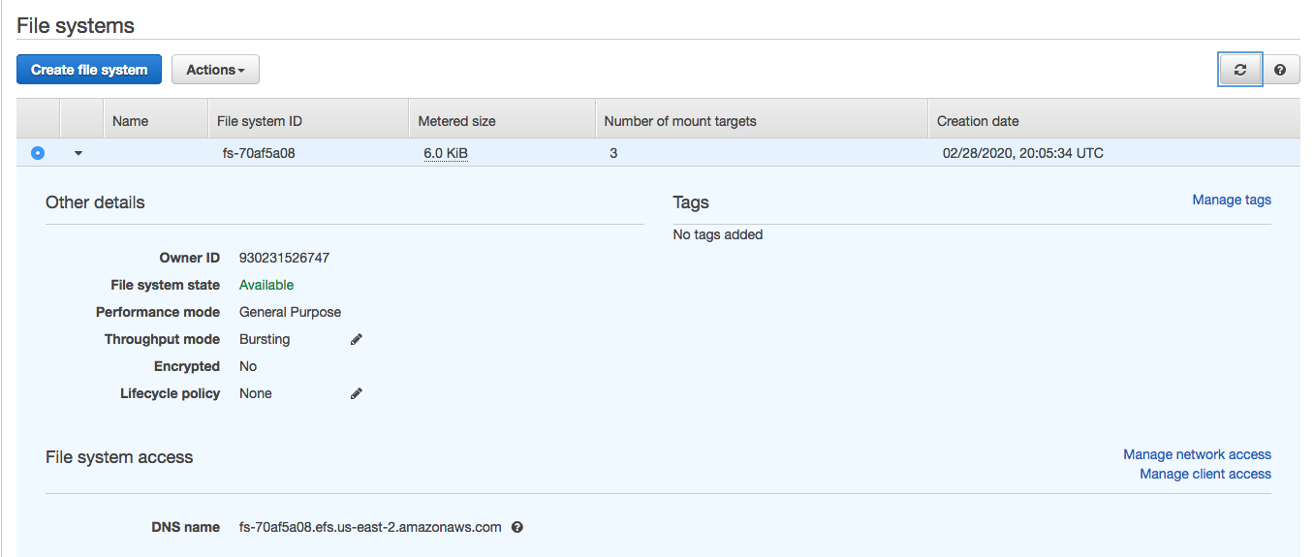Collapse the fs-70af5a08 details row
The height and width of the screenshot is (557, 1314).
[78, 153]
